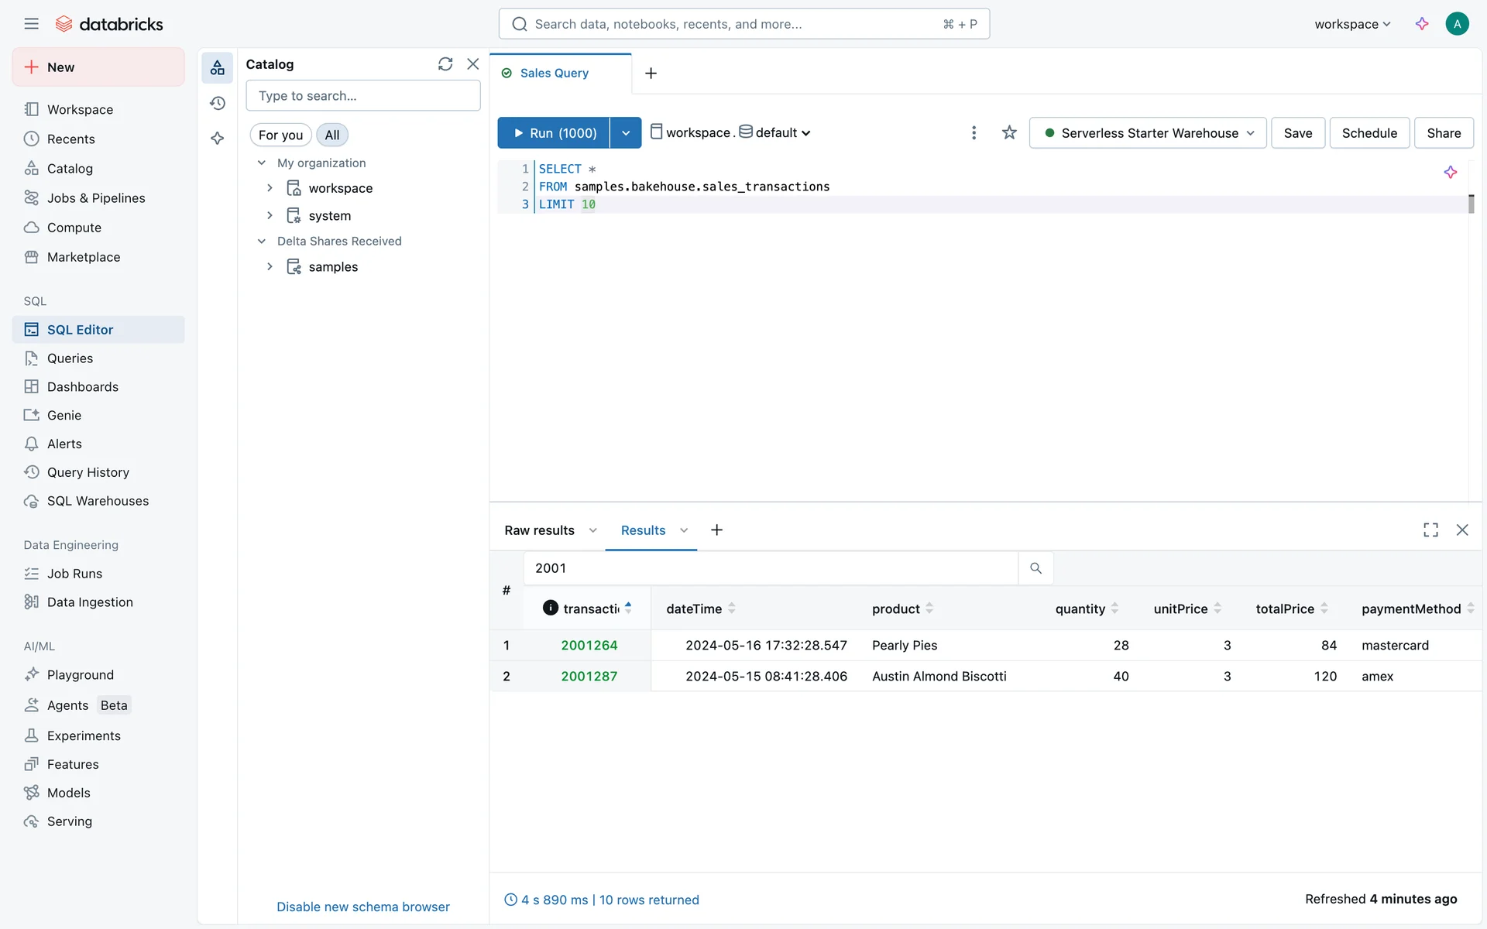Click the catalog Type to search field
The height and width of the screenshot is (929, 1487).
[x=363, y=96]
